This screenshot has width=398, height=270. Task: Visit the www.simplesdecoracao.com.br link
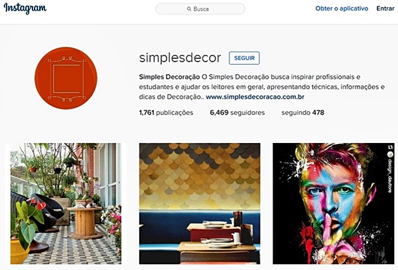(x=255, y=97)
